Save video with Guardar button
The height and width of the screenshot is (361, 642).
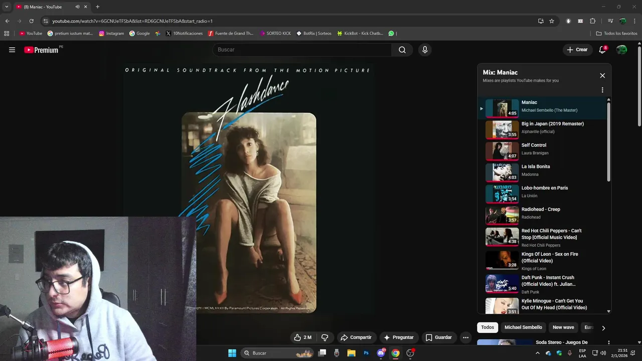tap(439, 337)
